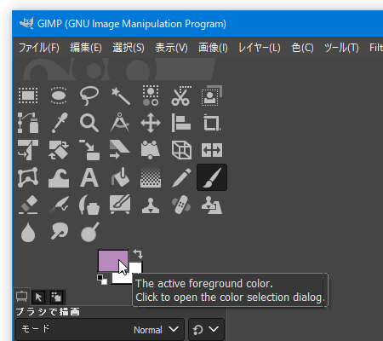
Task: Select the Zoom magnifier tool
Action: [89, 123]
